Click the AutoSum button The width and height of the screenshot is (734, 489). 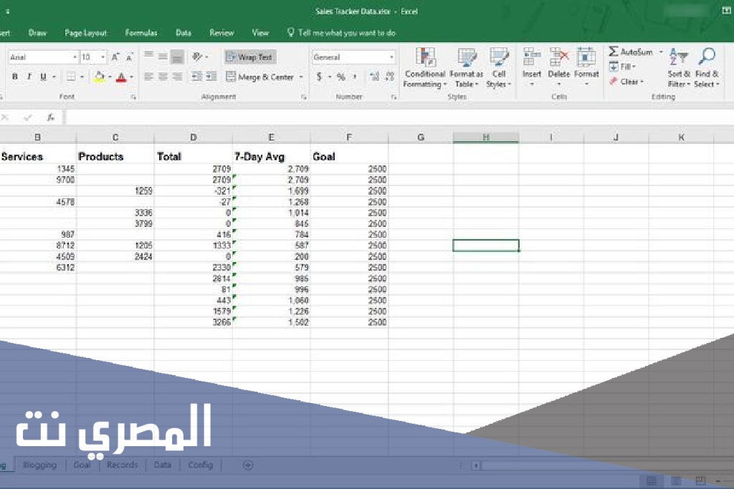point(631,52)
